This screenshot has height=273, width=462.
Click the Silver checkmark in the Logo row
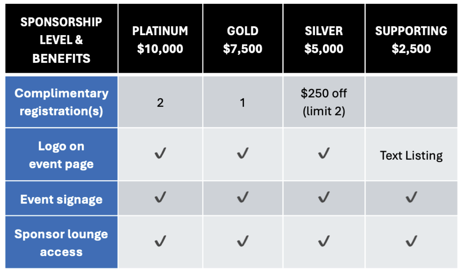pos(324,154)
